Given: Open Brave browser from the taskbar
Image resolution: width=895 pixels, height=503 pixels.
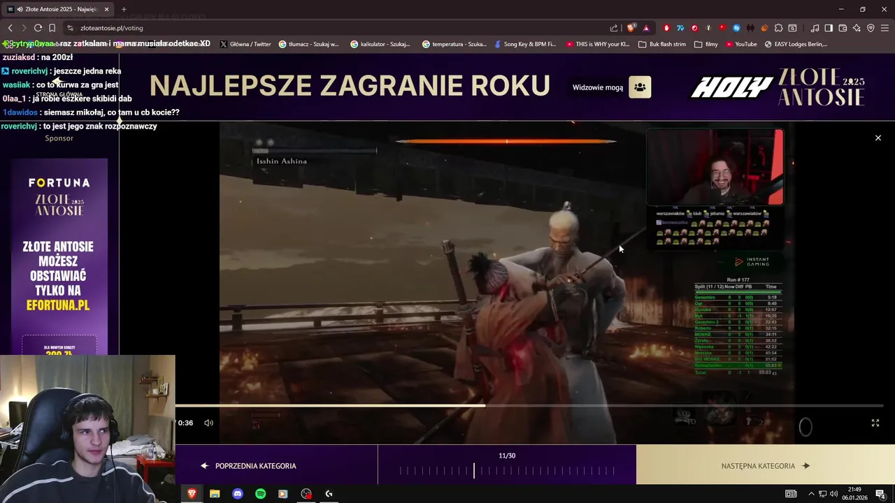Looking at the screenshot, I should [192, 494].
